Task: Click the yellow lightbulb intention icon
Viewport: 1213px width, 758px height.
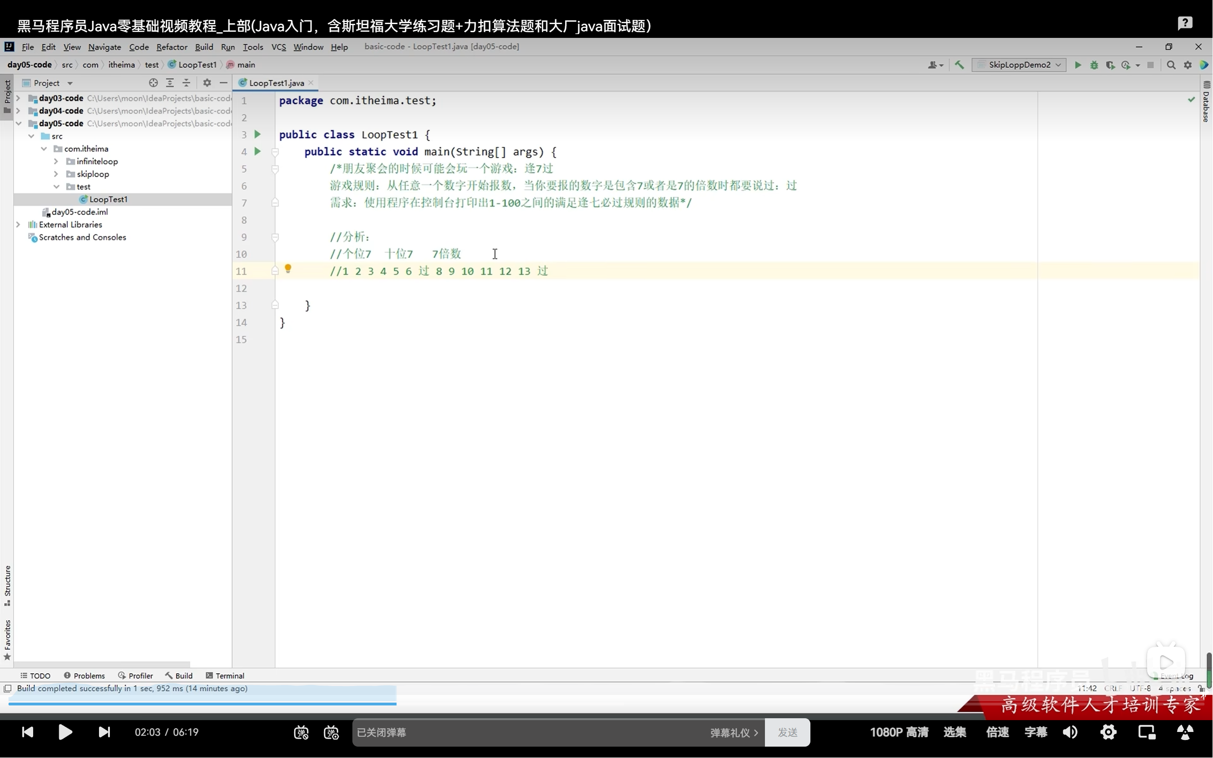Action: coord(288,269)
